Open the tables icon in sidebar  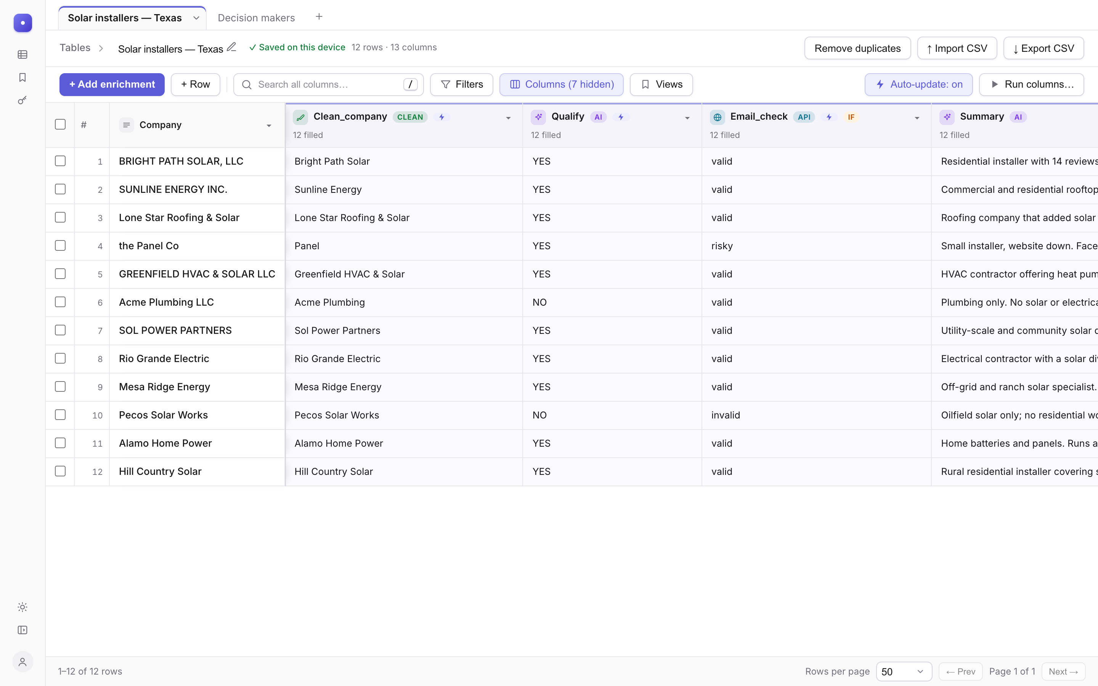[23, 54]
